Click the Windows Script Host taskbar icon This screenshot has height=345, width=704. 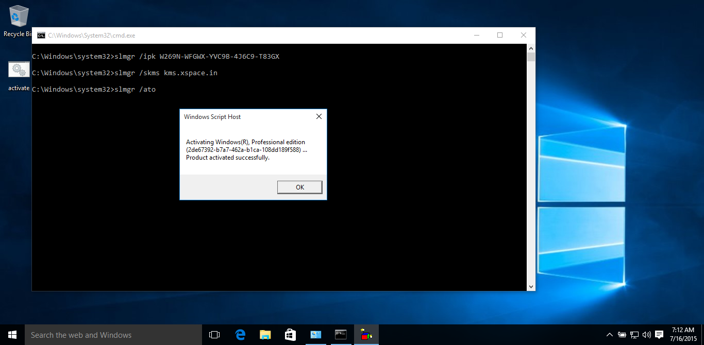[x=366, y=335]
